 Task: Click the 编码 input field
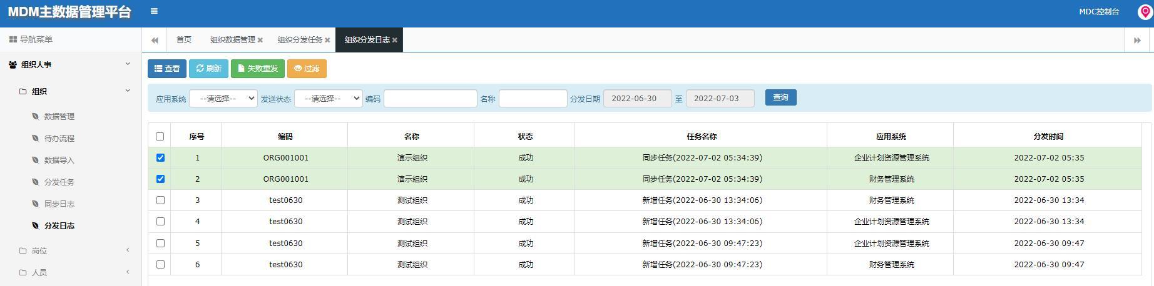431,99
